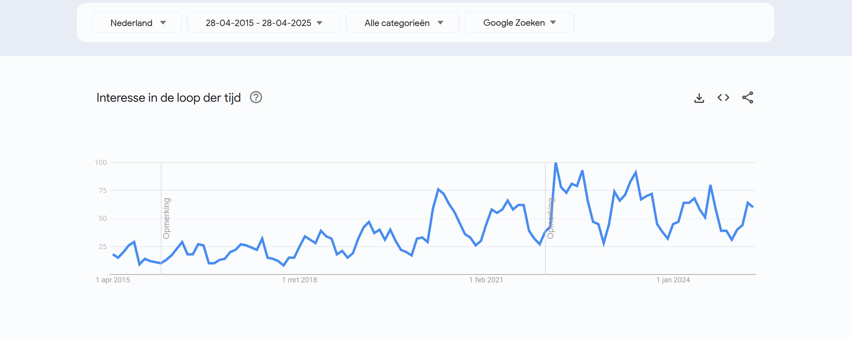Viewport: 852px width, 338px height.
Task: Click the dropdown arrow next to Nederland
Action: tap(163, 23)
